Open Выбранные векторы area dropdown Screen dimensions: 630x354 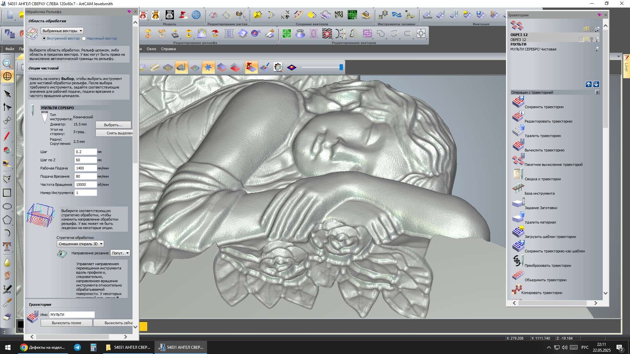coord(62,31)
